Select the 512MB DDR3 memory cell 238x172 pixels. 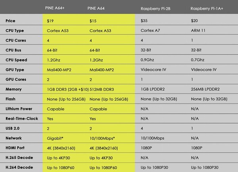pos(103,88)
